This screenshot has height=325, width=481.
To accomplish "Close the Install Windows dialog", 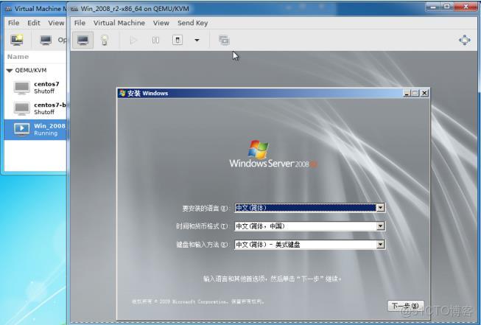I will pos(424,93).
